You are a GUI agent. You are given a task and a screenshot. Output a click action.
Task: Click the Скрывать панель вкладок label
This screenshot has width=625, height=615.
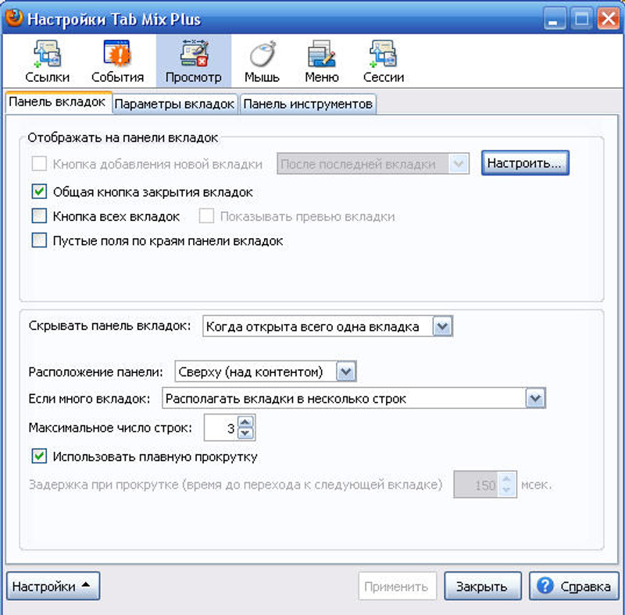click(x=109, y=326)
